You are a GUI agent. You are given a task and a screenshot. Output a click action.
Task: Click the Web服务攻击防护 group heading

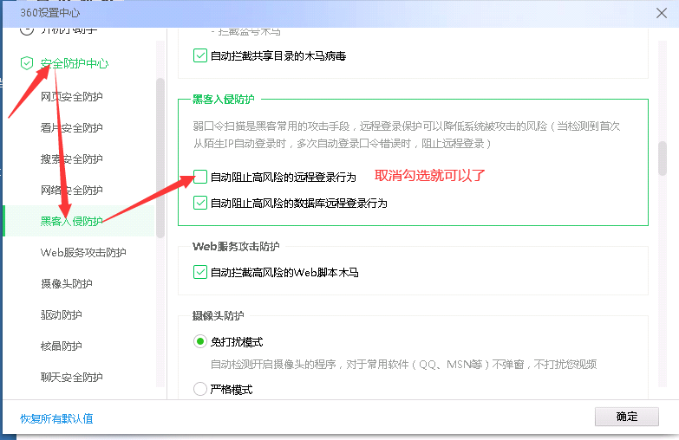click(236, 247)
